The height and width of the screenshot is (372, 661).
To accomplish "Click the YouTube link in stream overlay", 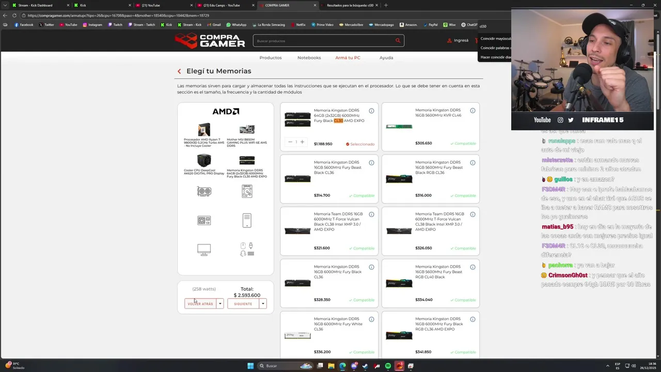I will pos(542,120).
